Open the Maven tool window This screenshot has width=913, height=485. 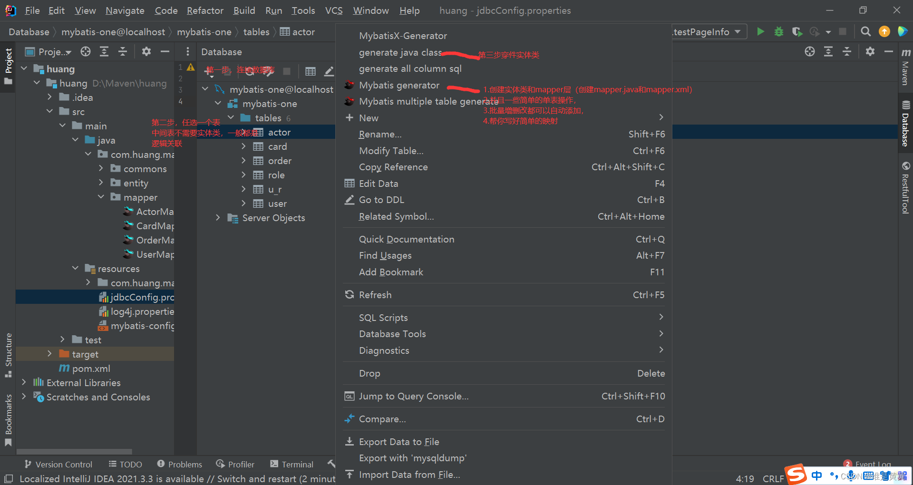(x=905, y=66)
